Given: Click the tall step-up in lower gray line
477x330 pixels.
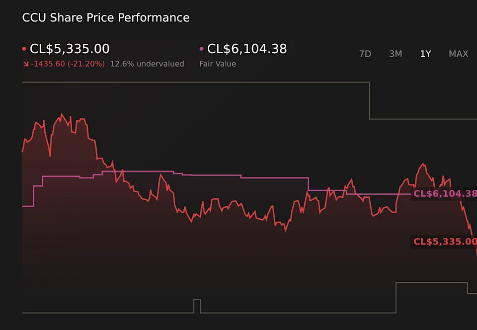Looking at the screenshot, I should pyautogui.click(x=396, y=297).
